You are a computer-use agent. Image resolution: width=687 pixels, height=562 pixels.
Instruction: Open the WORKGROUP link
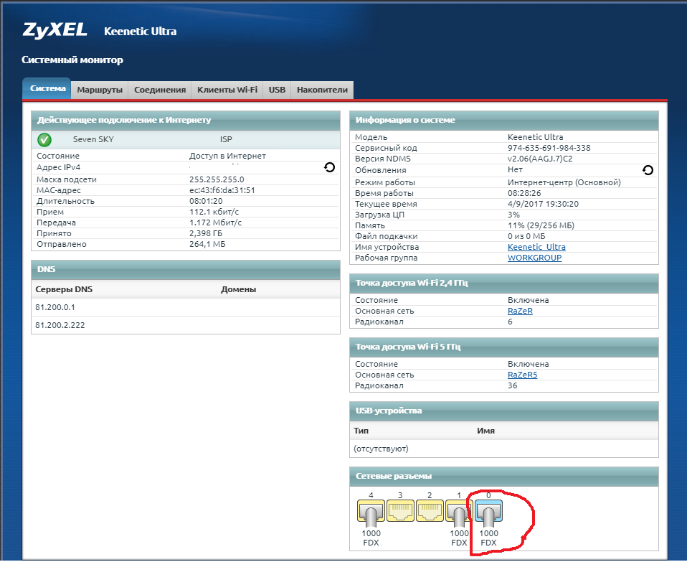534,258
